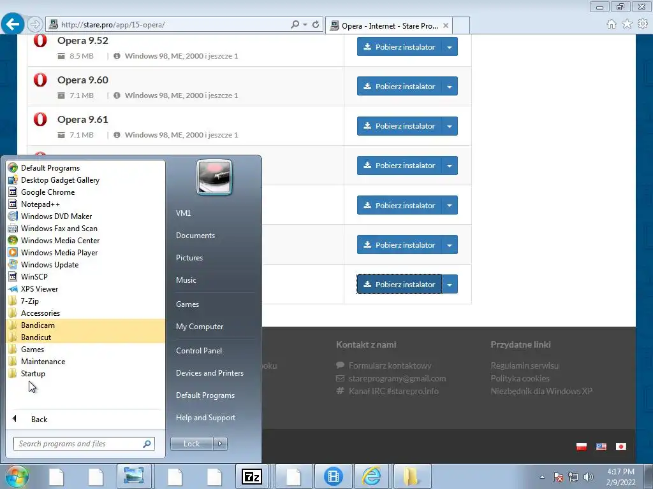
Task: Open the folder icon in the taskbar
Action: pyautogui.click(x=411, y=476)
